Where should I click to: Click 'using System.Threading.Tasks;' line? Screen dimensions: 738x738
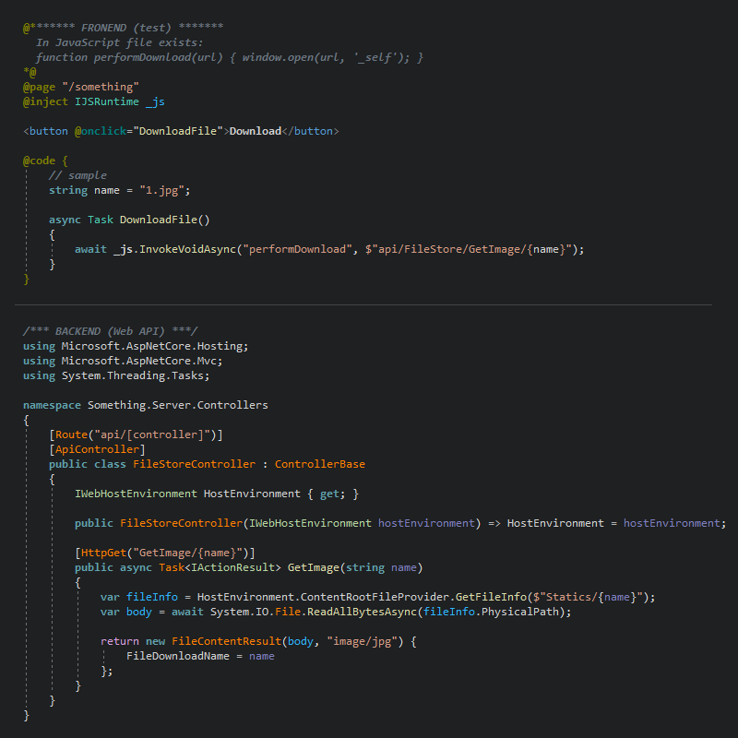(116, 375)
